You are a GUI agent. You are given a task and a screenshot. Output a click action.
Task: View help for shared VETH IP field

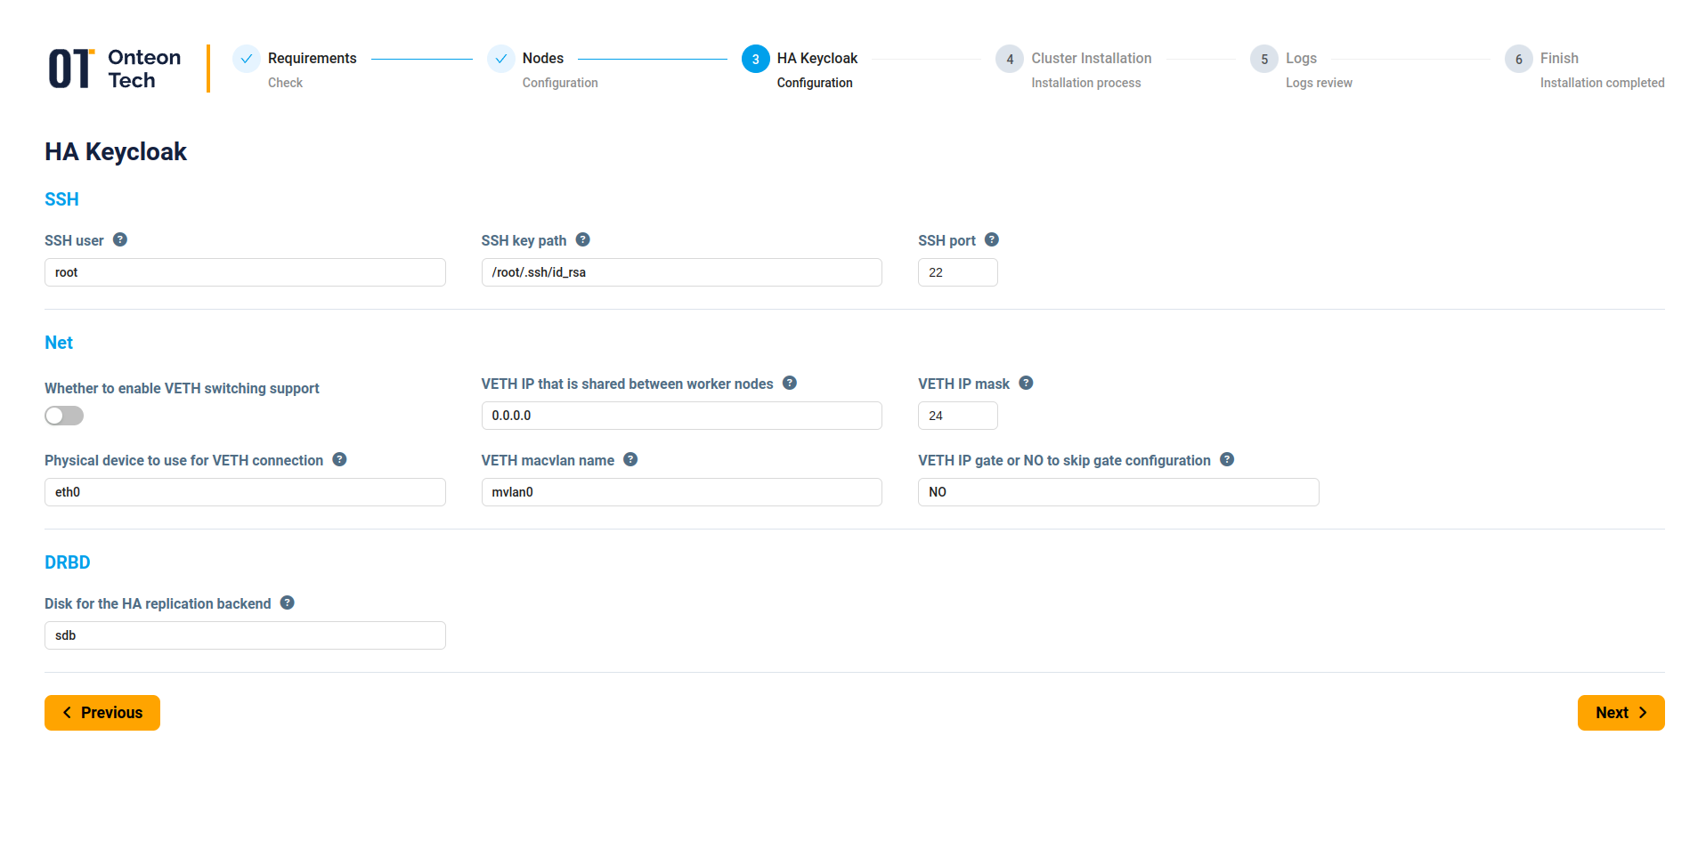[x=789, y=383]
